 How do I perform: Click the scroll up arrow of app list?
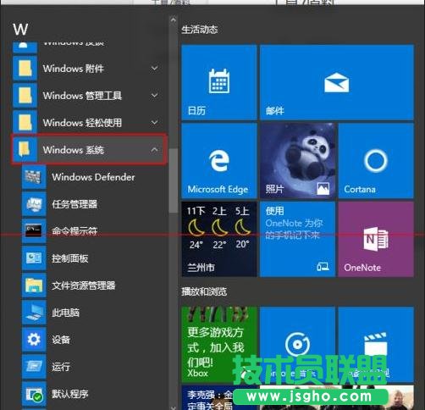(x=174, y=19)
